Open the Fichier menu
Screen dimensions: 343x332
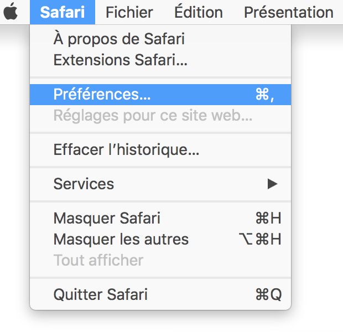pos(129,12)
